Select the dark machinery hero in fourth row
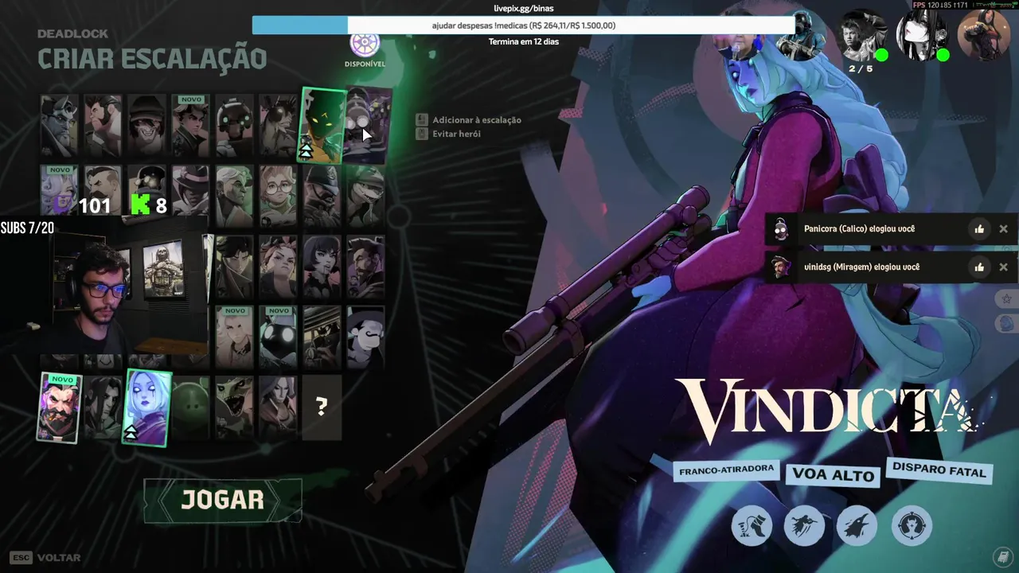Image resolution: width=1019 pixels, height=573 pixels. pyautogui.click(x=322, y=337)
